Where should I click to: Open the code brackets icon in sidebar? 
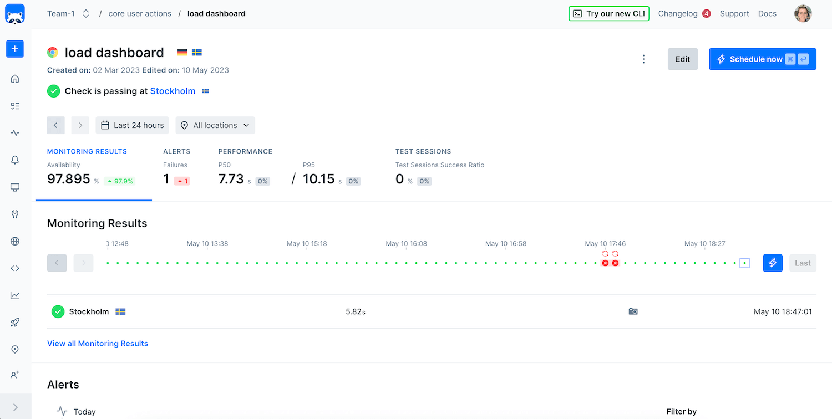click(x=15, y=268)
